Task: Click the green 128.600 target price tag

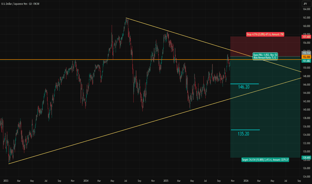Action: (306, 158)
